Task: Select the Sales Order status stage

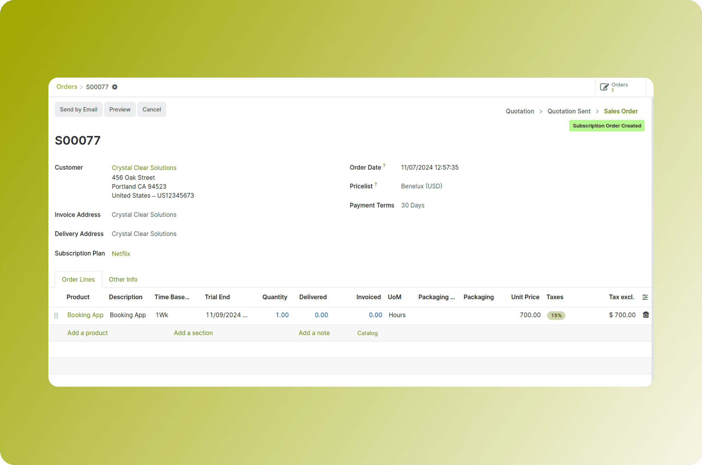Action: (621, 111)
